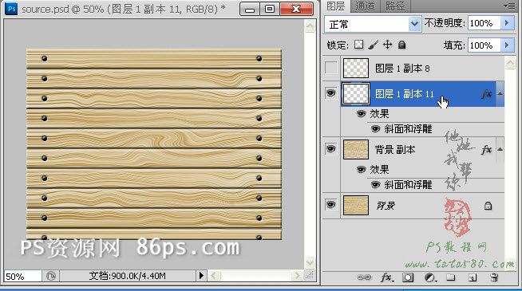Add a layer mask
Screen dimensions: 522x291
coord(408,277)
